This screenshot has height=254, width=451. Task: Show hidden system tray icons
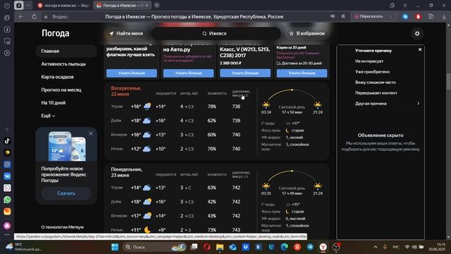pyautogui.click(x=376, y=247)
